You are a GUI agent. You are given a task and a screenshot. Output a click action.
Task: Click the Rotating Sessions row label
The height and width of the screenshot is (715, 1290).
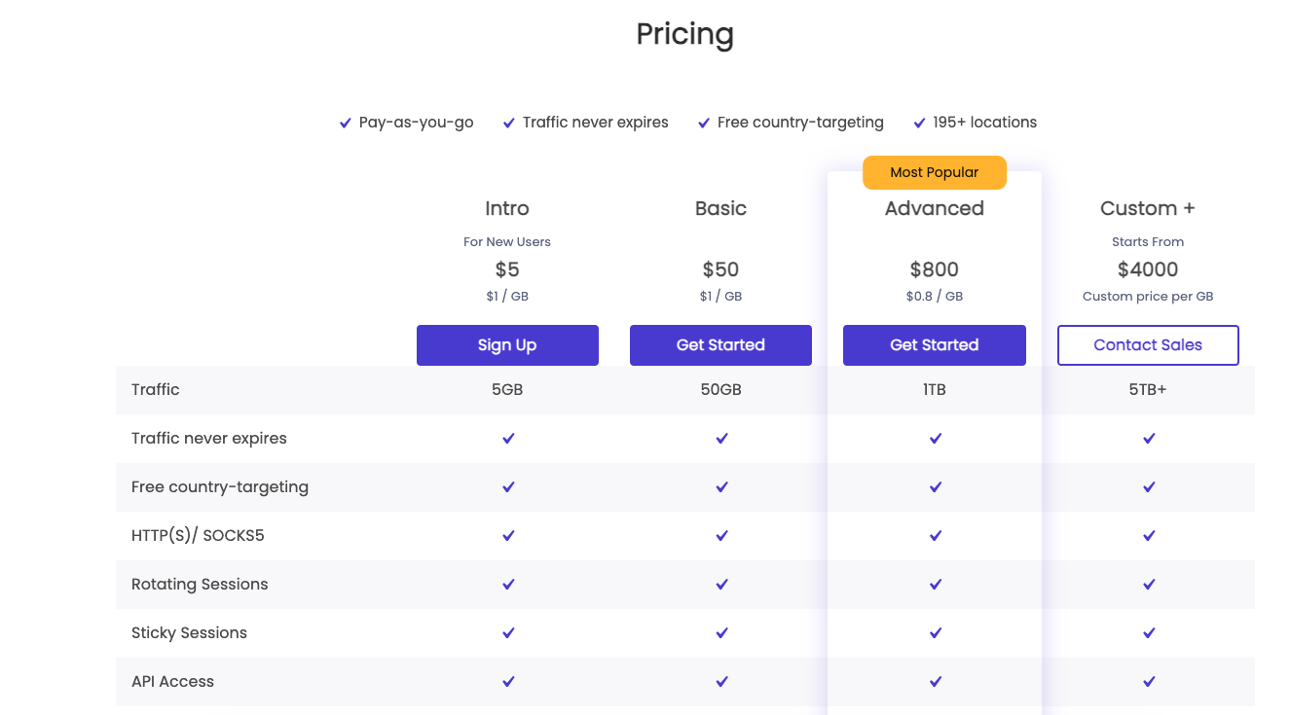(x=200, y=585)
